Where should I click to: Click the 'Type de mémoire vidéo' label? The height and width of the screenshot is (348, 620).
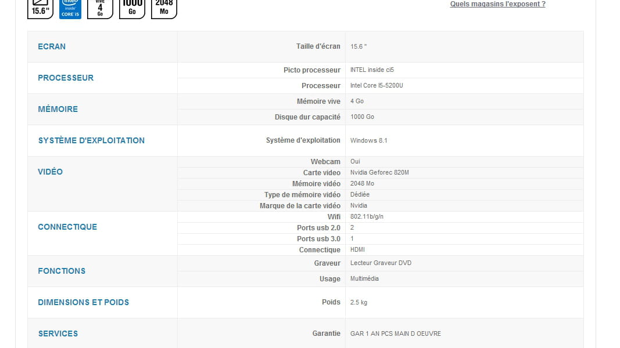[x=303, y=194]
